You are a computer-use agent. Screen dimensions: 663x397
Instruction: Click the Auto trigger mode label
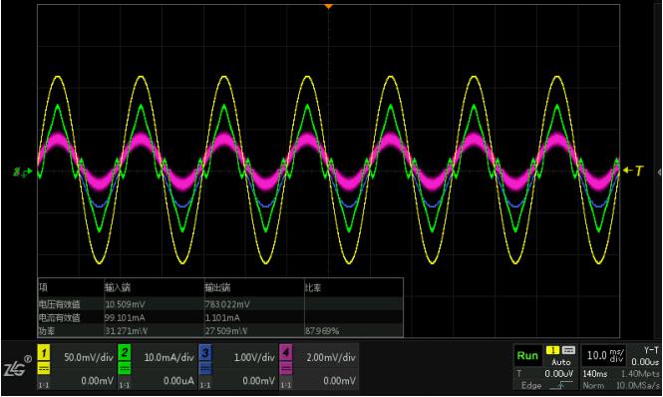560,362
